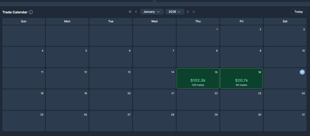Select the January 30 day cell
Screen dimensions: 310x136
click(x=242, y=121)
